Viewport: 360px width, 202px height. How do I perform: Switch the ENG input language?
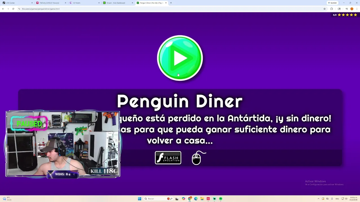click(x=337, y=199)
